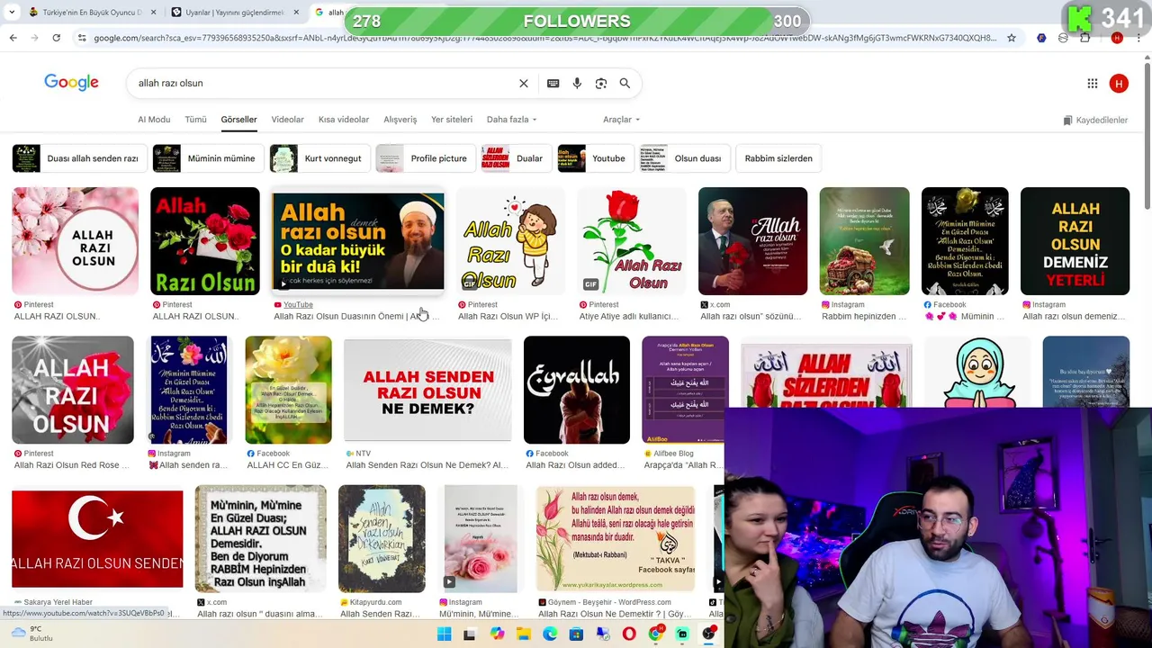Image resolution: width=1152 pixels, height=648 pixels.
Task: Clear the search box with the X icon
Action: 524,83
